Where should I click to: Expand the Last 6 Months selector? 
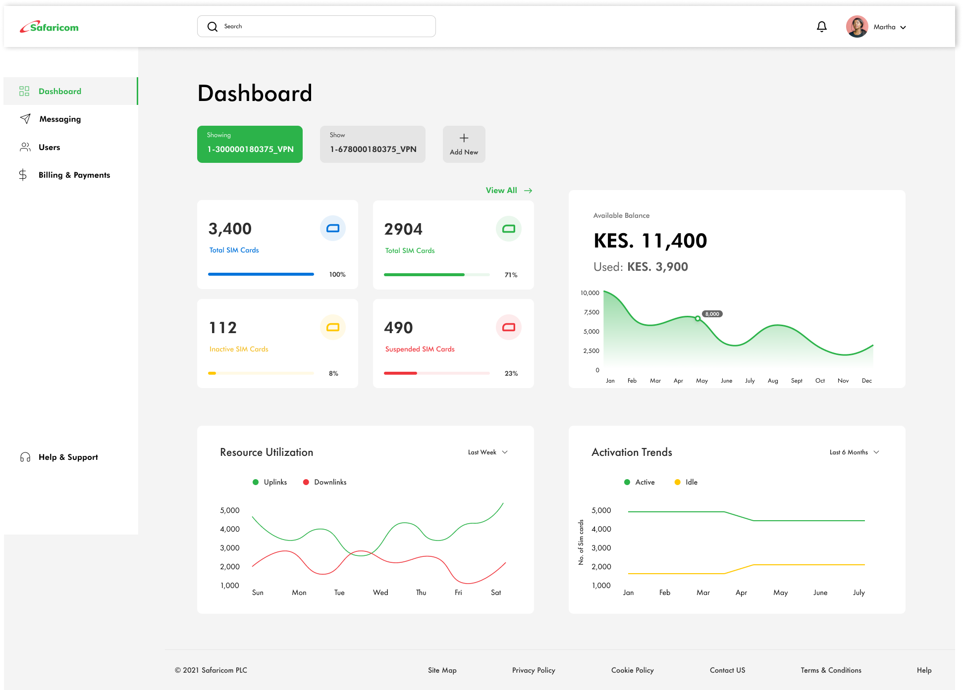854,452
